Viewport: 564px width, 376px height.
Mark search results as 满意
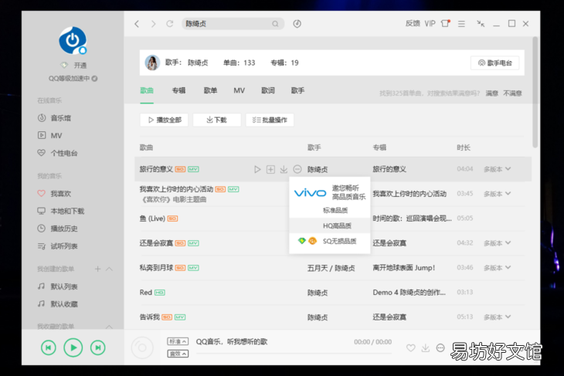coord(491,93)
